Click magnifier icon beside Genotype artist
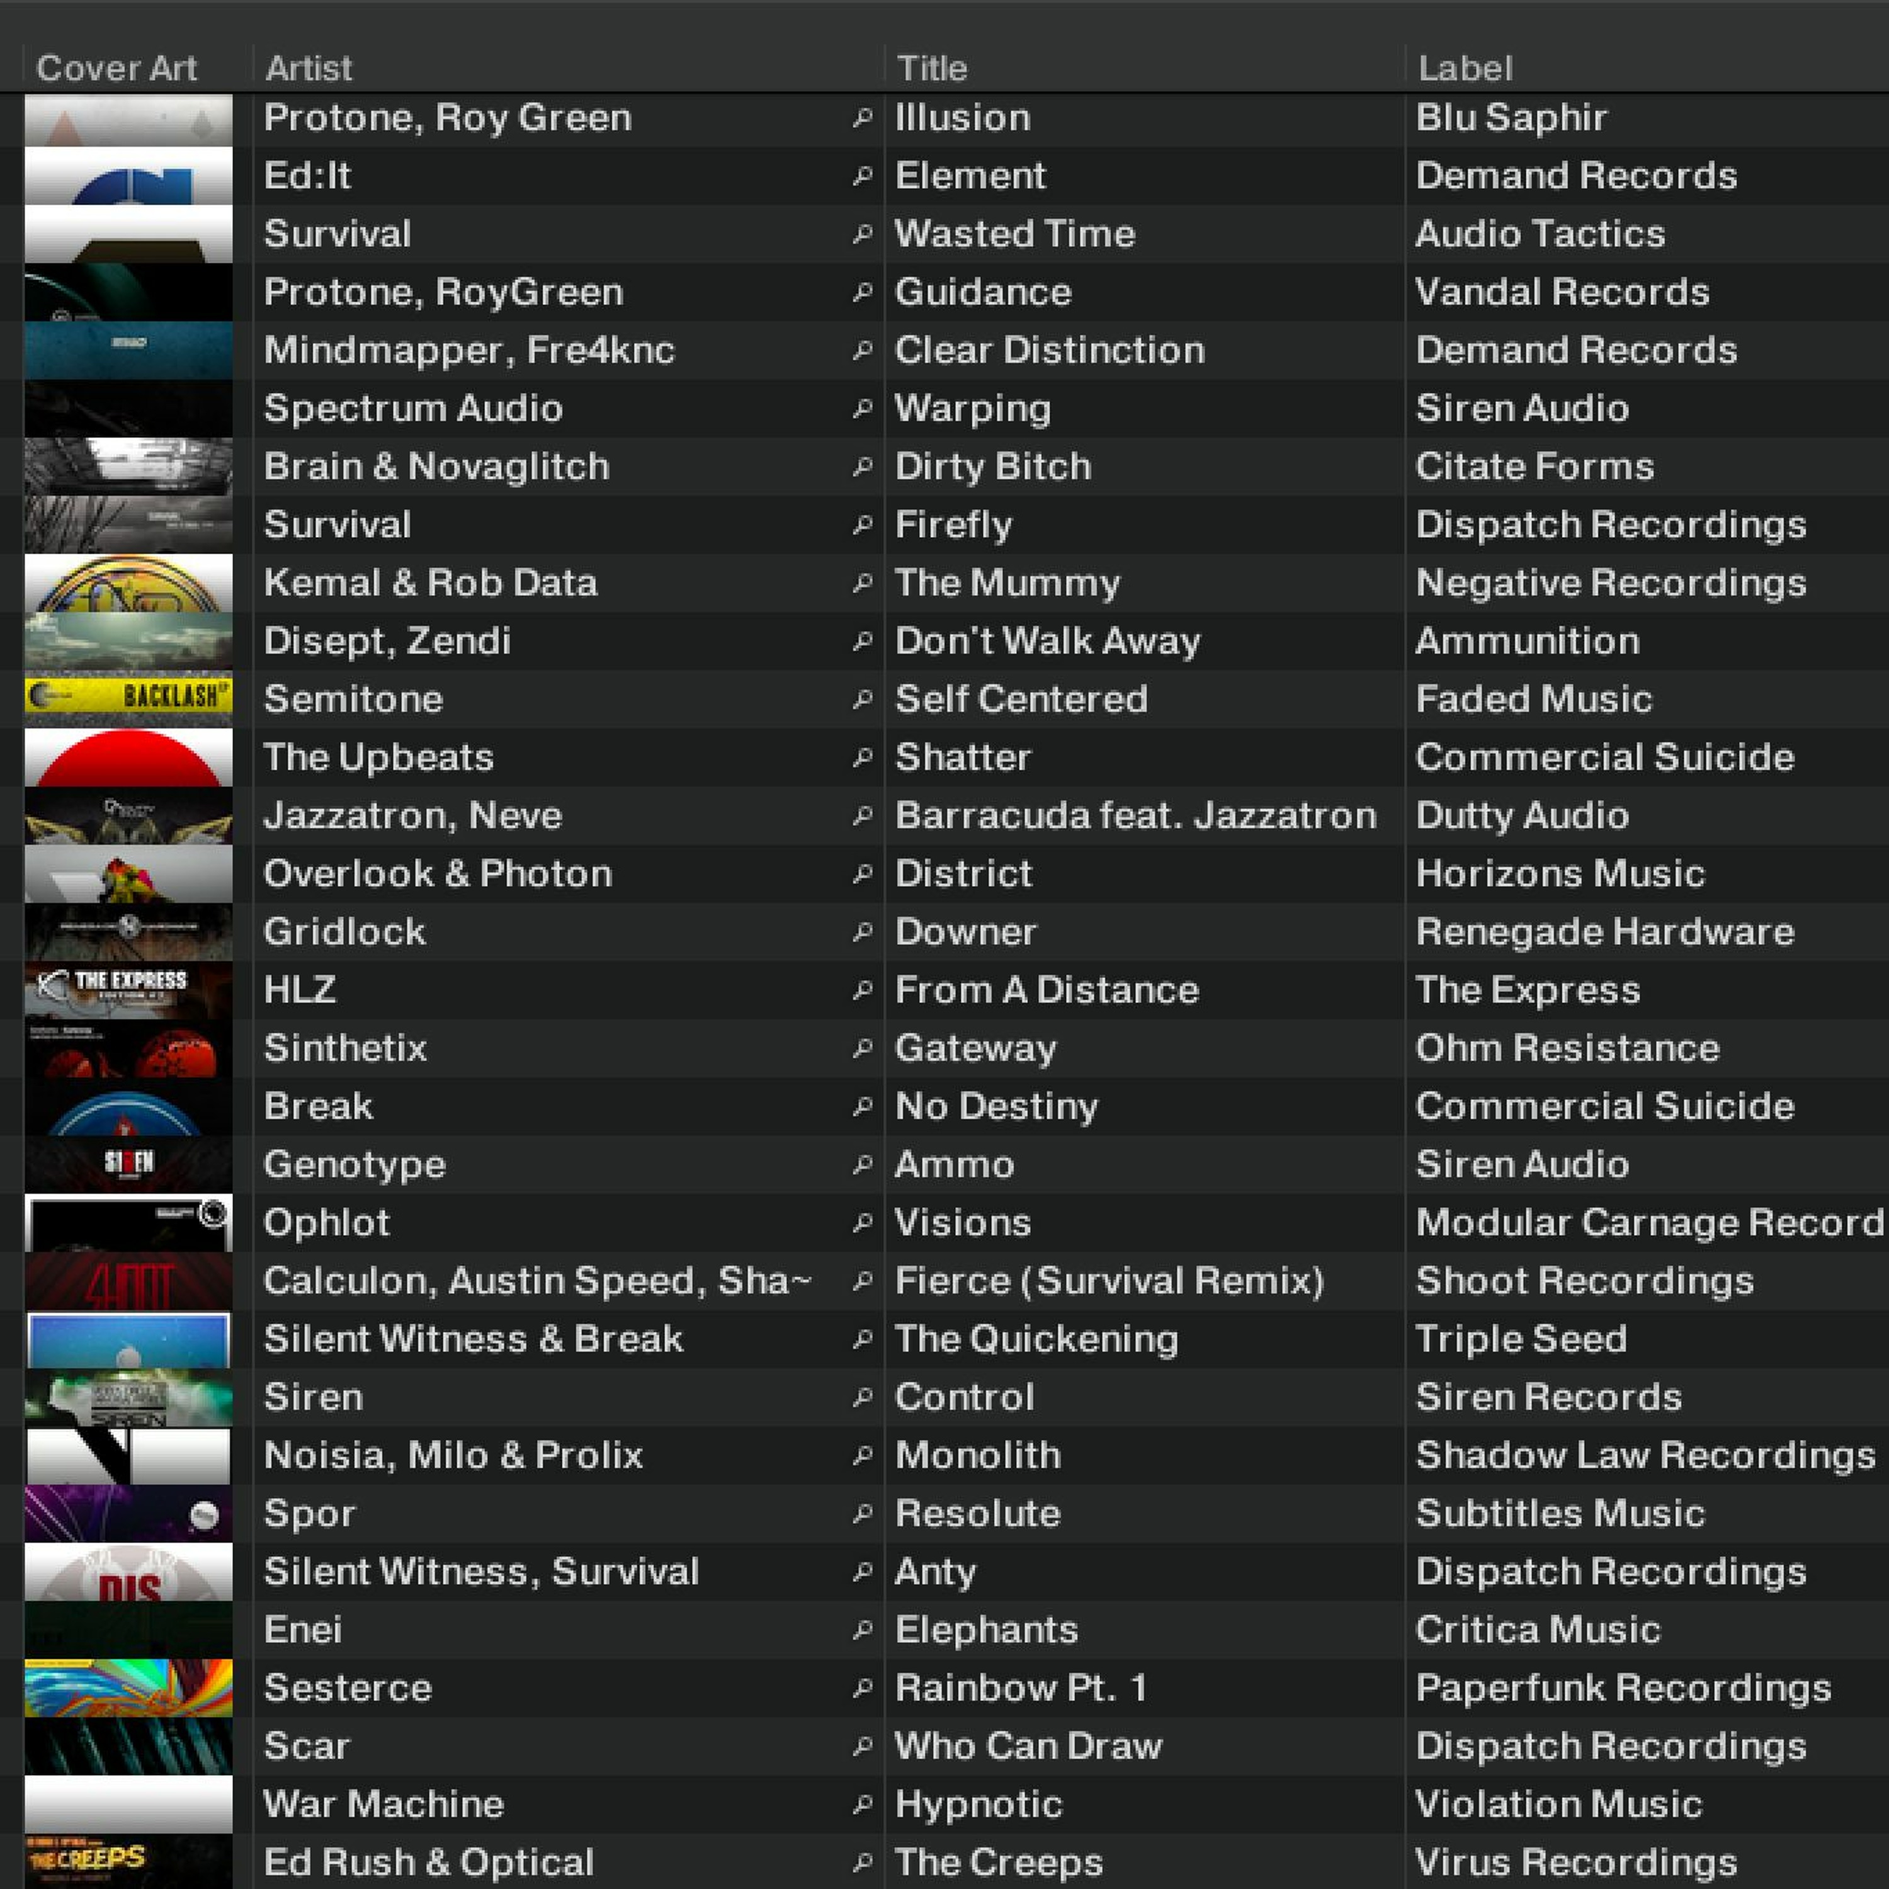This screenshot has width=1889, height=1889. [x=861, y=1164]
